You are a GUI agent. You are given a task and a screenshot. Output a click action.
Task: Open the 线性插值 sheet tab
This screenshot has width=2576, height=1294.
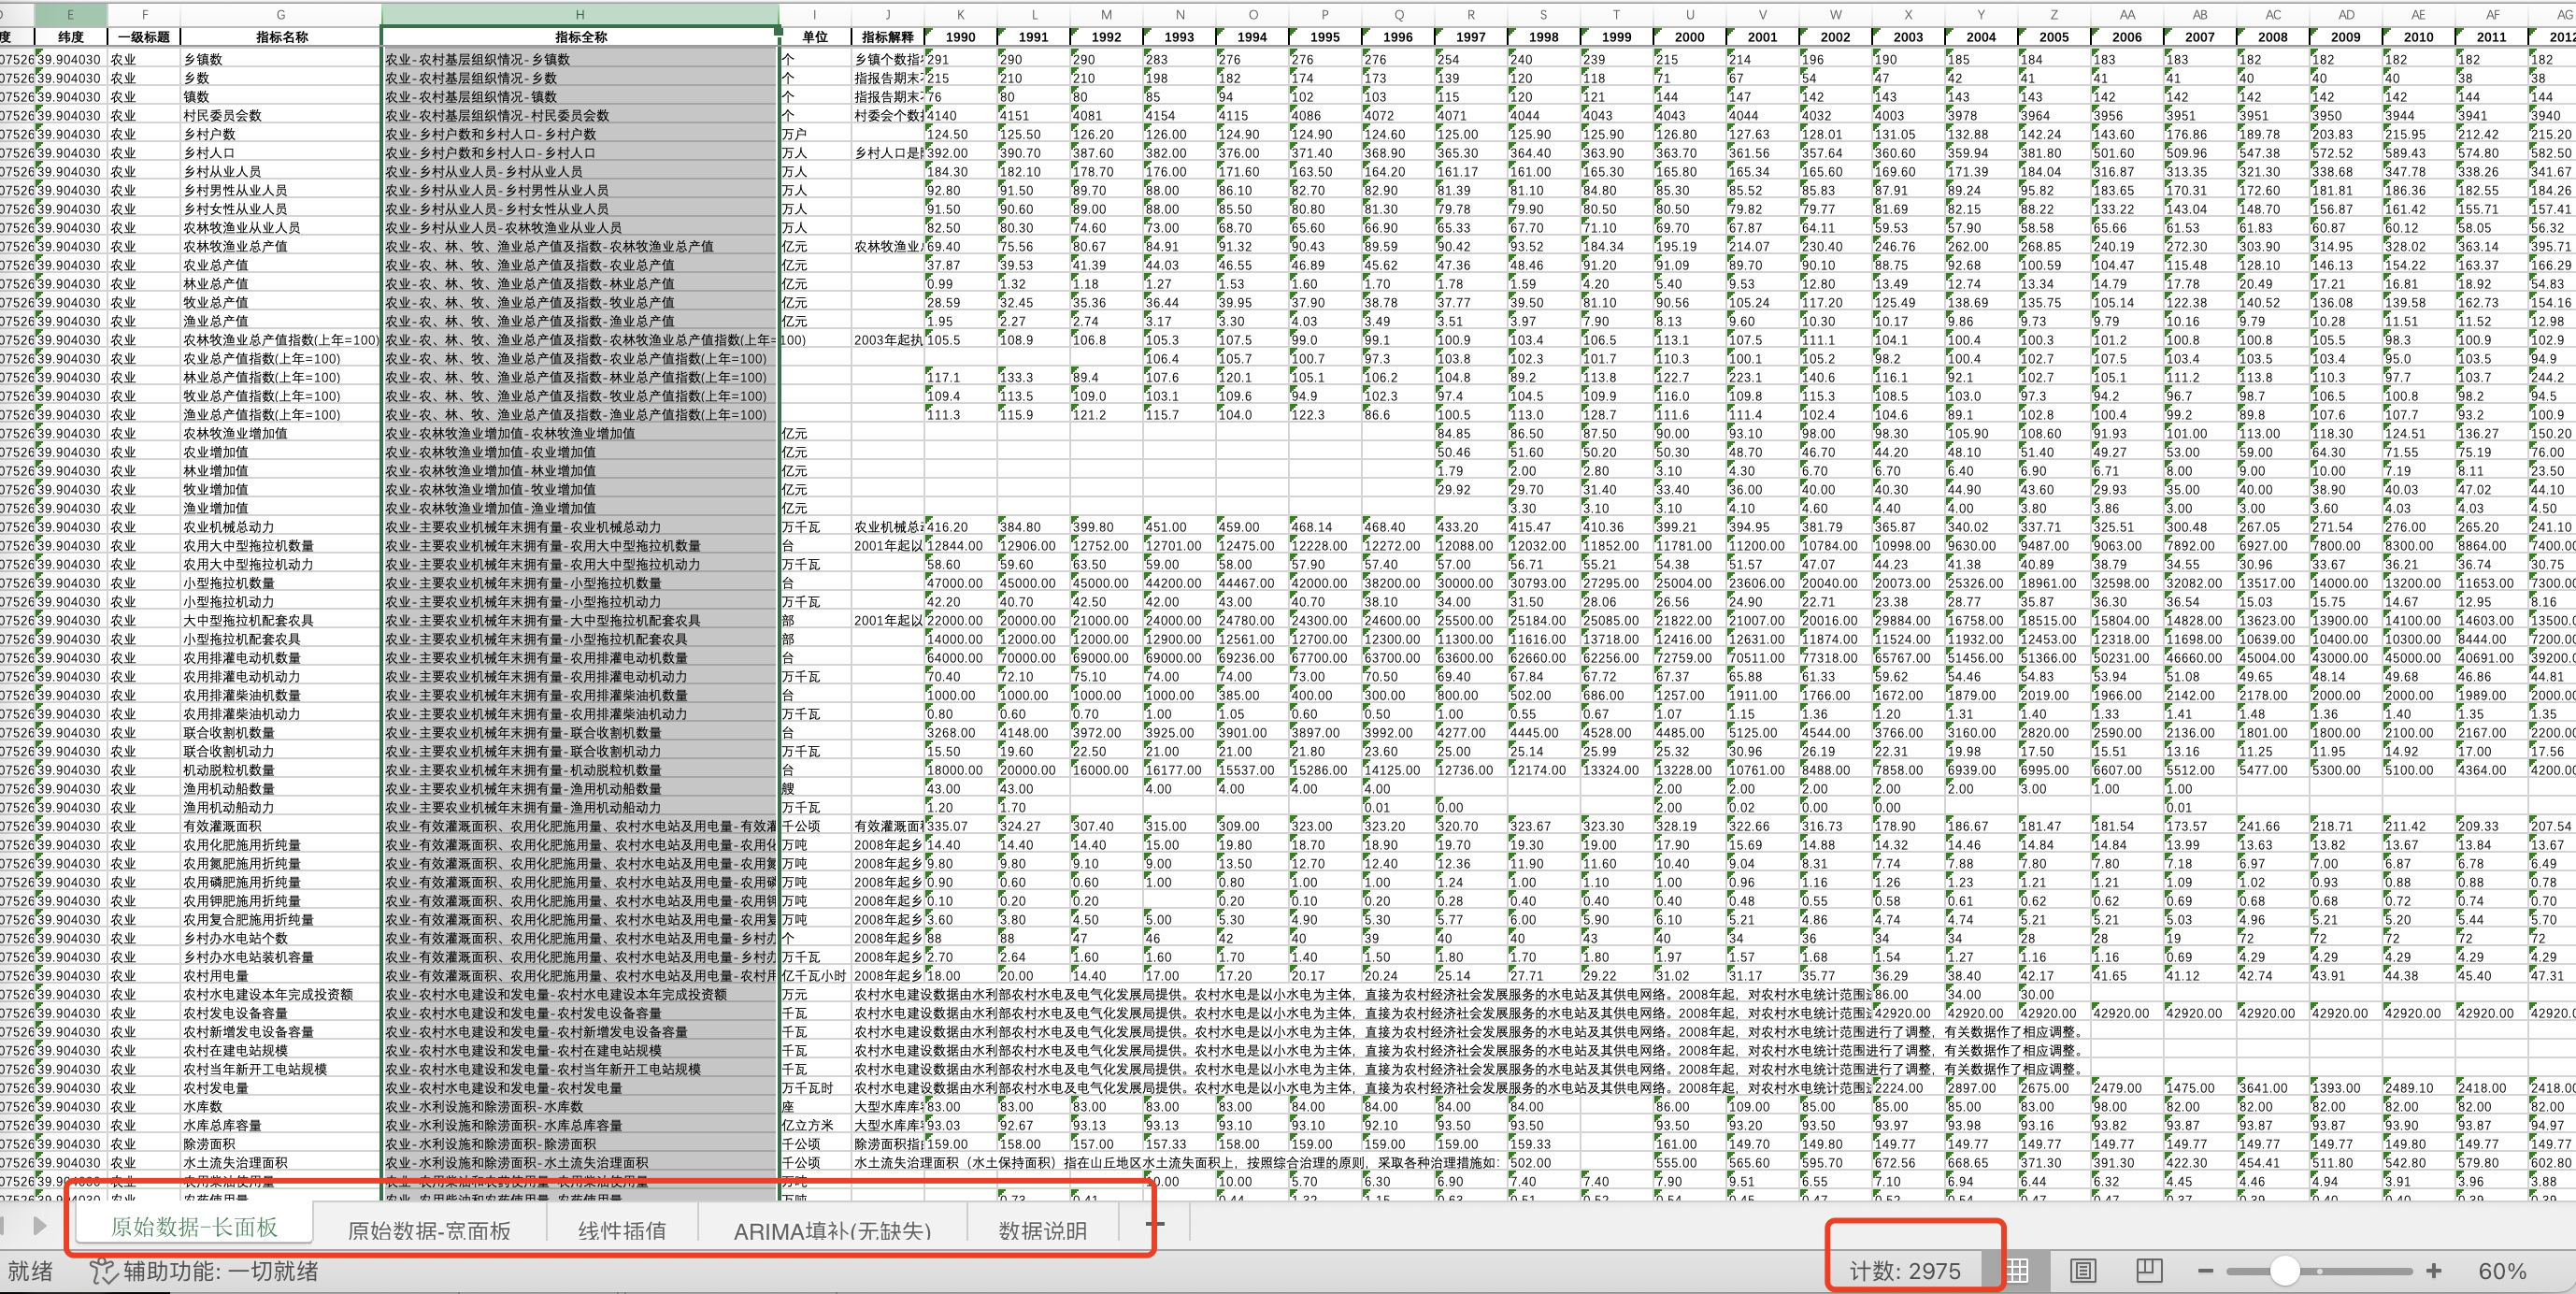click(x=622, y=1230)
